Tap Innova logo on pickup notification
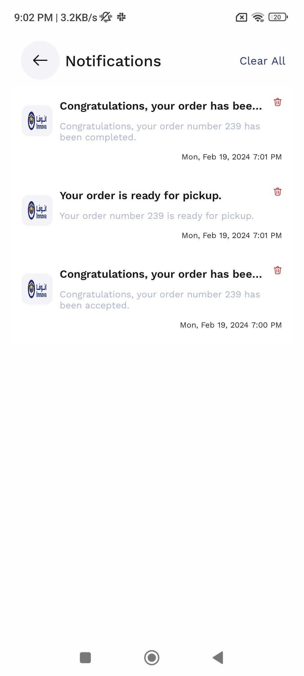This screenshot has width=304, height=676. point(37,210)
